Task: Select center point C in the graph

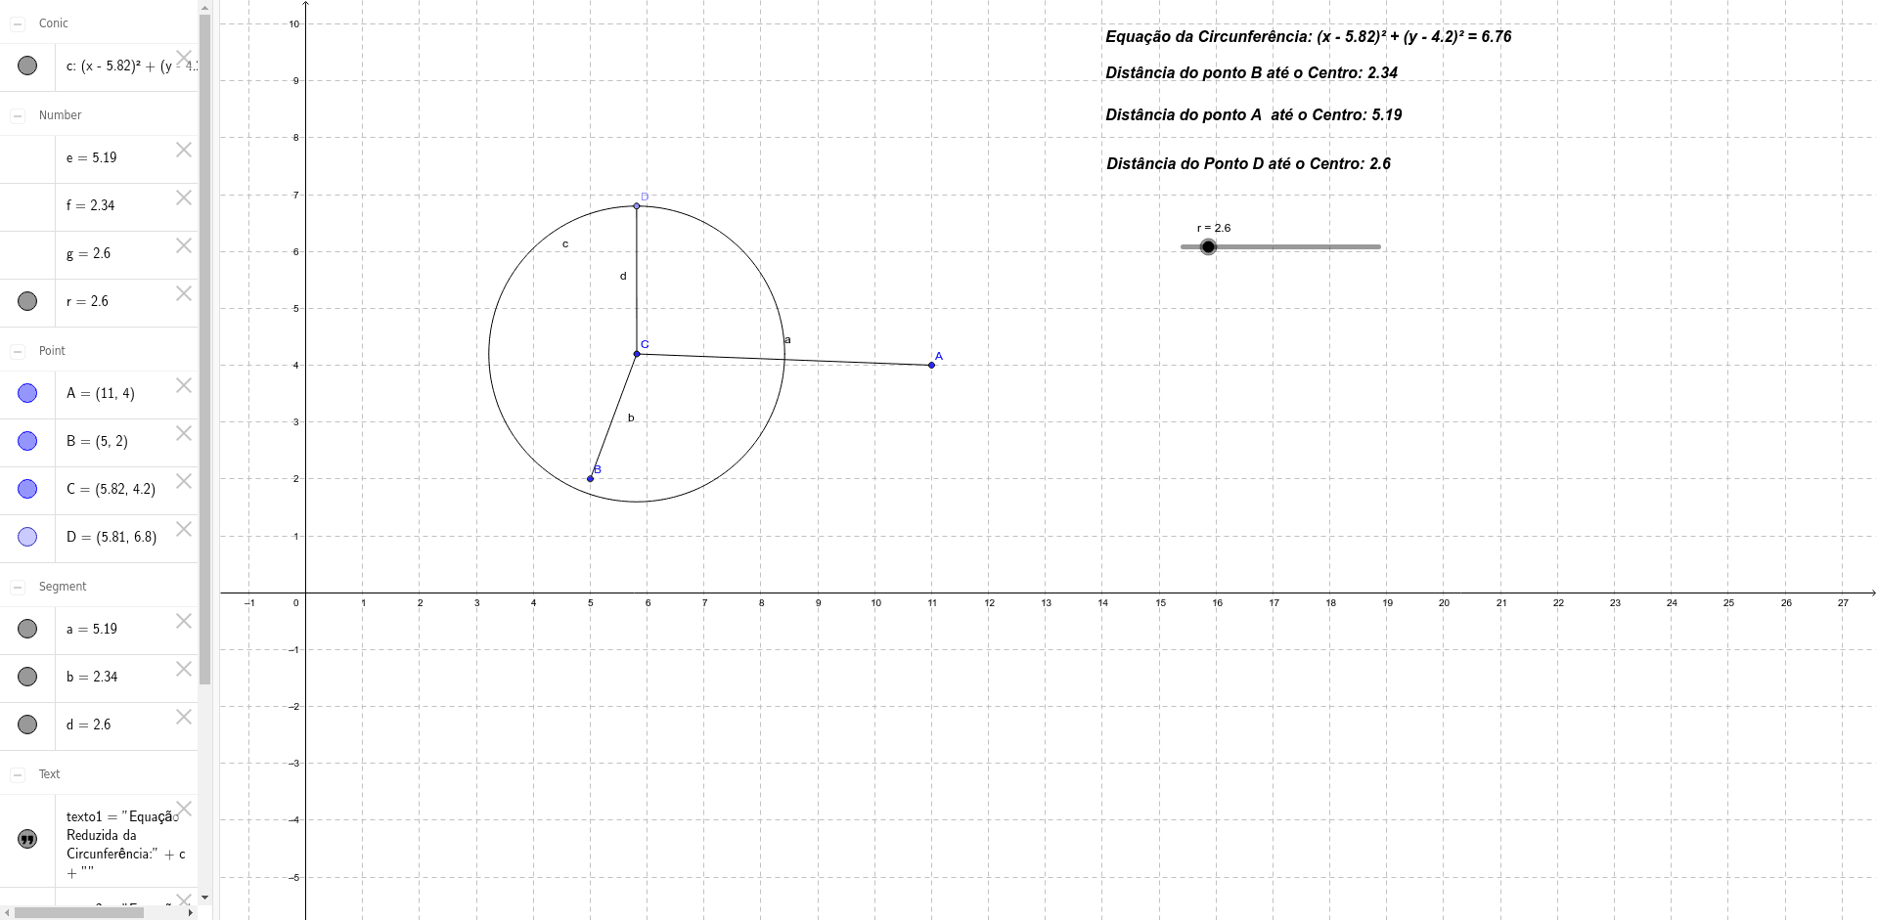Action: (x=637, y=354)
